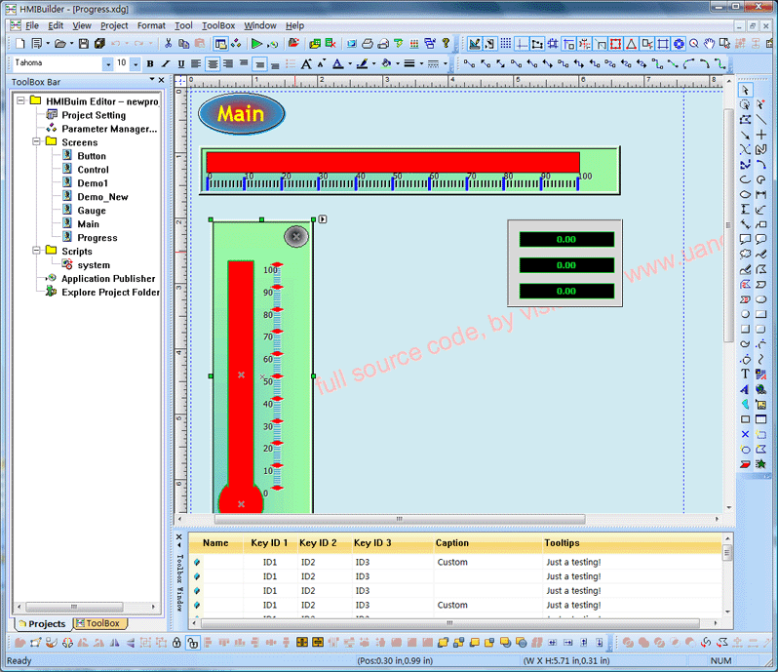Image resolution: width=778 pixels, height=672 pixels.
Task: Click the Caption column header
Action: (452, 543)
